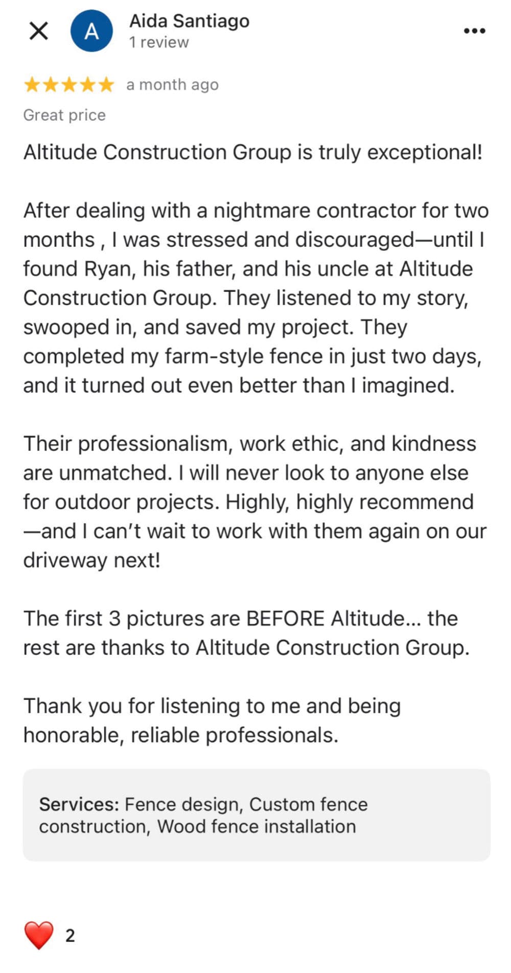Click the "Thank you for listening" paragraph
Viewport: 511px width, 973px height.
(x=212, y=720)
